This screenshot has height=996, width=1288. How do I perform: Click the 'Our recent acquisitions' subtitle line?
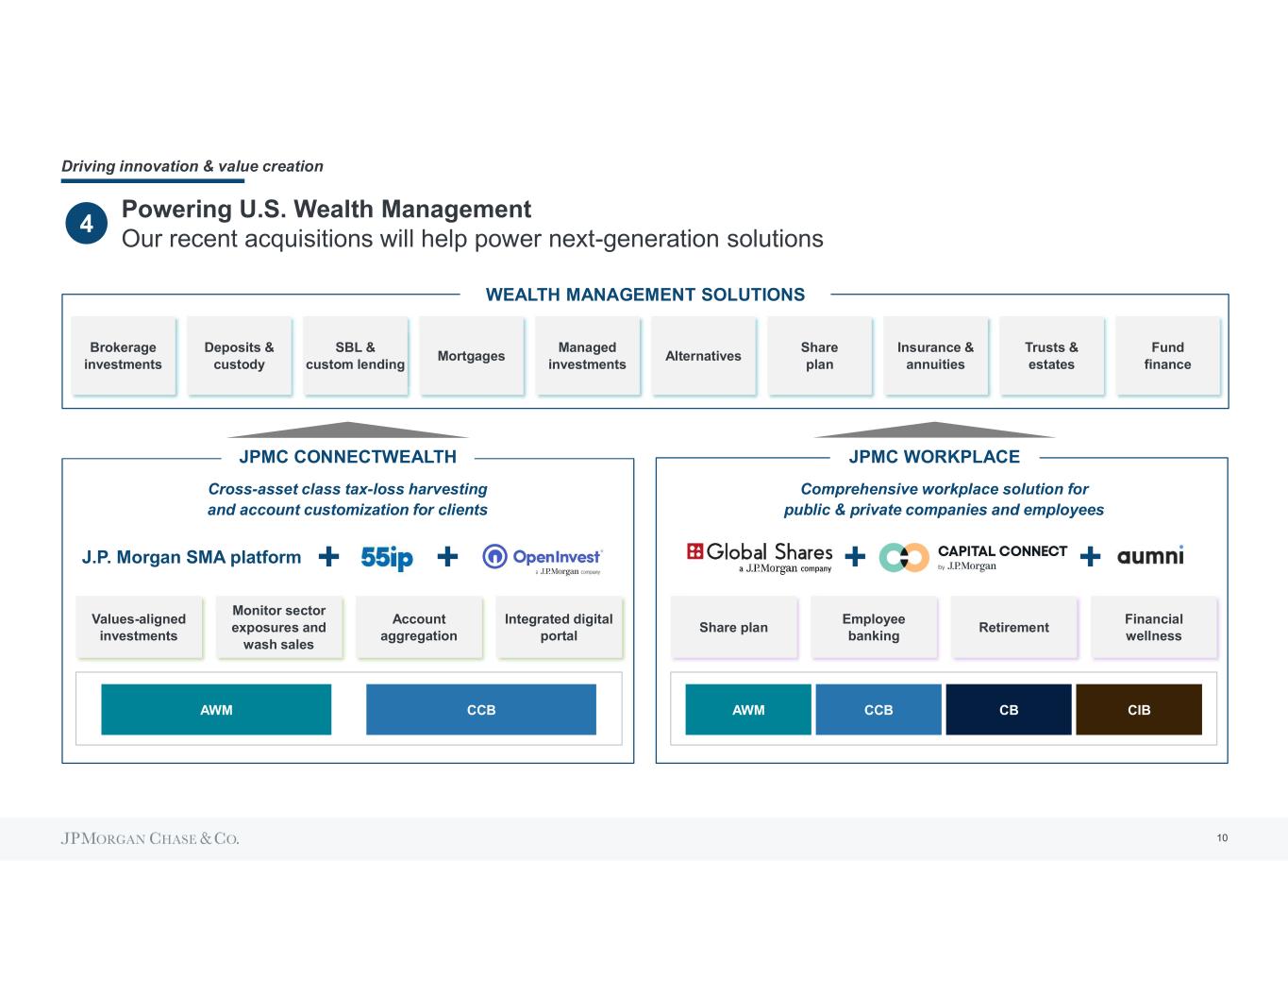click(473, 239)
